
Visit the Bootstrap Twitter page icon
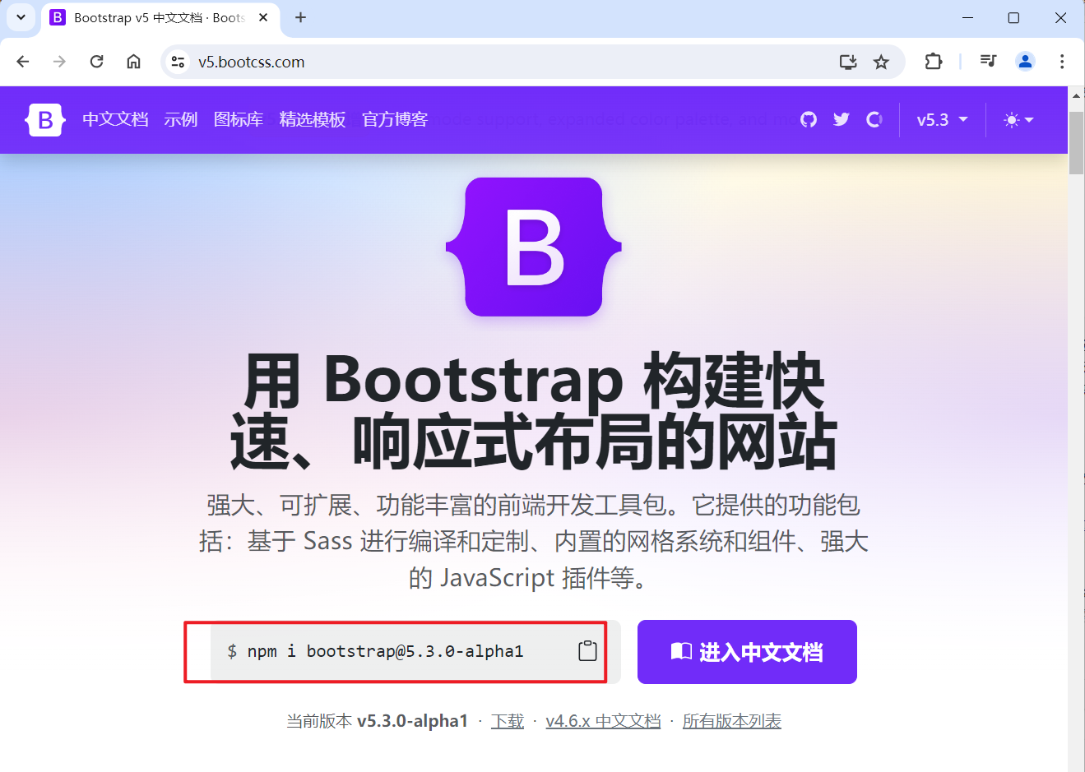tap(841, 120)
